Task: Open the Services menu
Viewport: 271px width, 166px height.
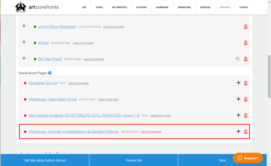Action: coord(205,7)
